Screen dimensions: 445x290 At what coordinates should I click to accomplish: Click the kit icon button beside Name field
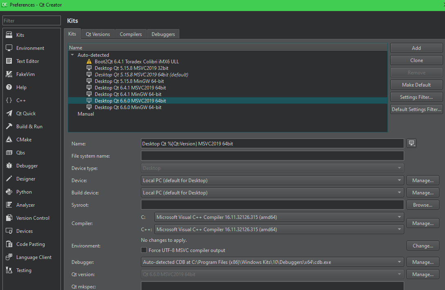411,143
